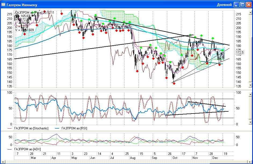Viewport: 253px width, 164px height.
Task: Click the Stochastic/RSI panel scrollbar up arrow
Action: point(250,94)
